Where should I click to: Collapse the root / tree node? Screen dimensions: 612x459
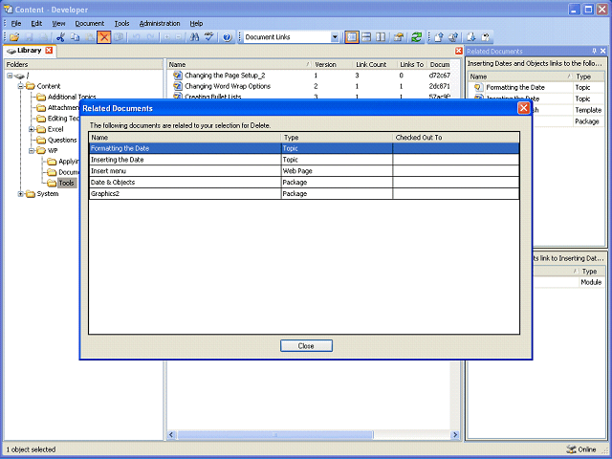pyautogui.click(x=10, y=76)
